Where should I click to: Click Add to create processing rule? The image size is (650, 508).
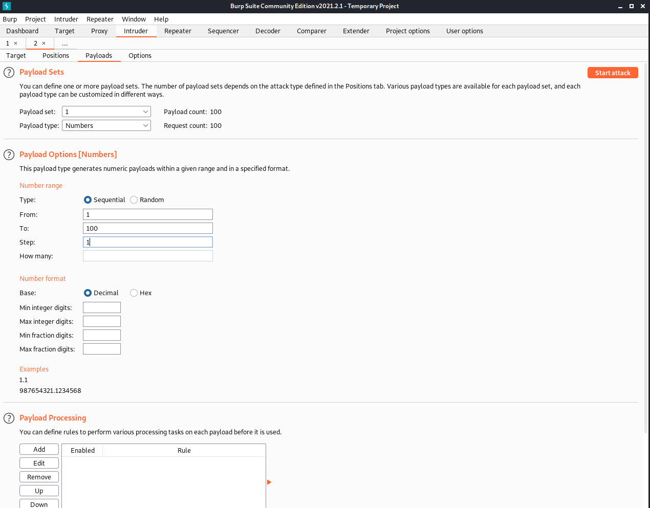coord(39,449)
